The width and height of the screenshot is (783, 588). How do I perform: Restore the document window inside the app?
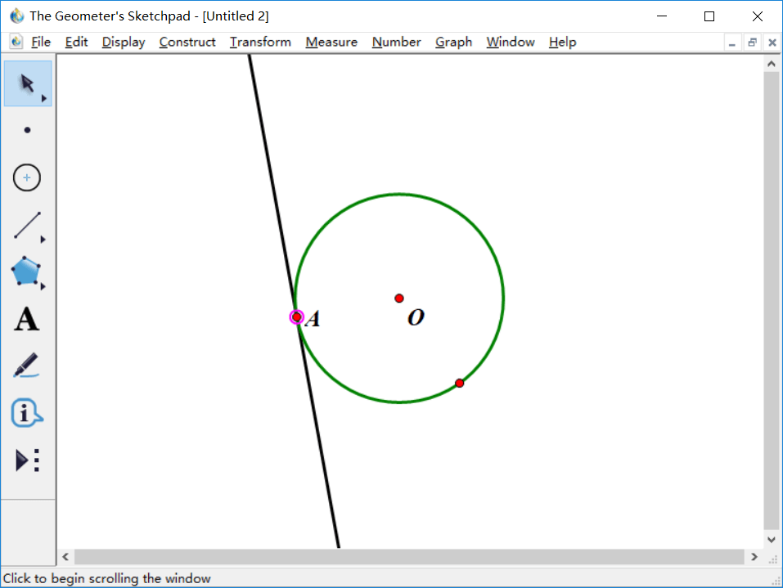coord(752,43)
